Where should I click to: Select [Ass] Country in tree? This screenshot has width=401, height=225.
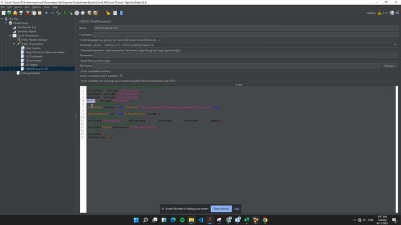(33, 48)
